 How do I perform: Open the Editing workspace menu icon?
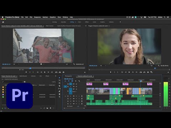tap(75, 22)
